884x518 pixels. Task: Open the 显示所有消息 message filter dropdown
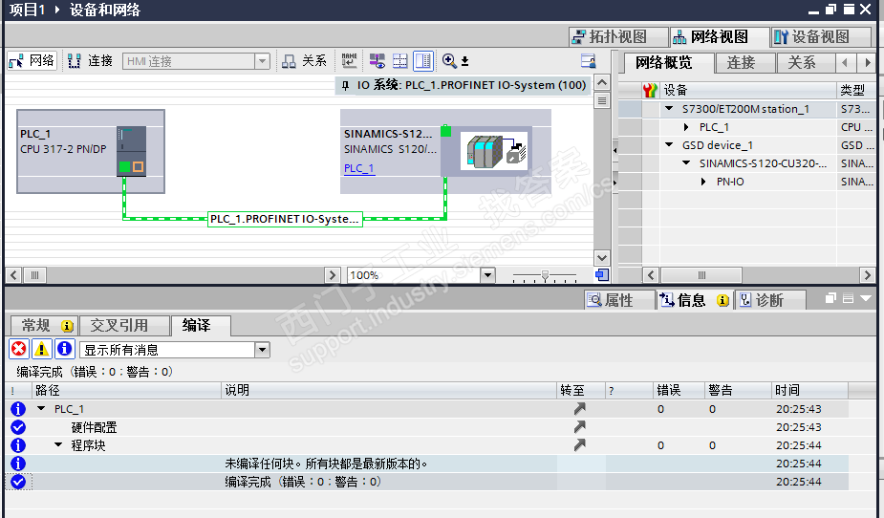[x=262, y=350]
